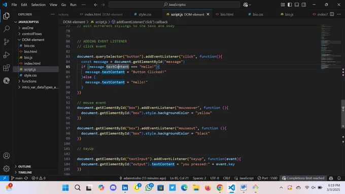Open the Go menu
This screenshot has width=345, height=194.
click(63, 5)
